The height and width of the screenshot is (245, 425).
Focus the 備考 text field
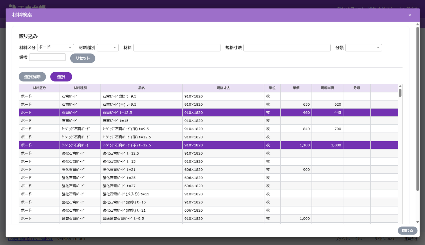click(x=47, y=57)
